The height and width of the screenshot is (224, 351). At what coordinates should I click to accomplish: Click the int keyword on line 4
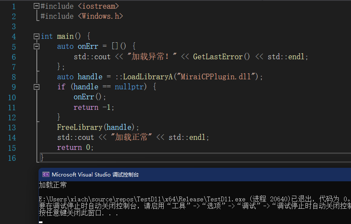pyautogui.click(x=47, y=36)
